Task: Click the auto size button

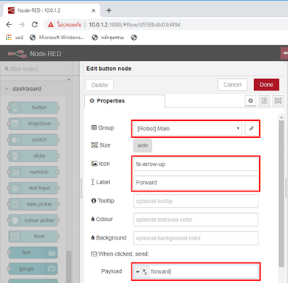Action: click(143, 145)
